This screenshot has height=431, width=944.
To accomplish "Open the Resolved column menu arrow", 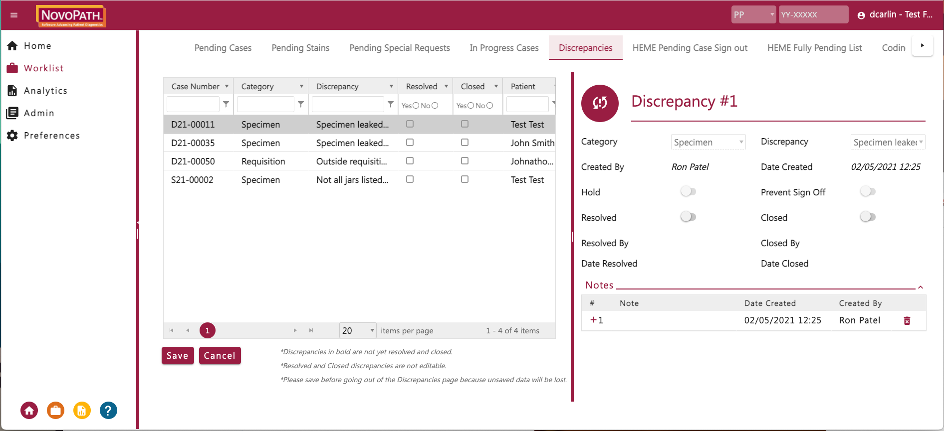I will tap(446, 86).
